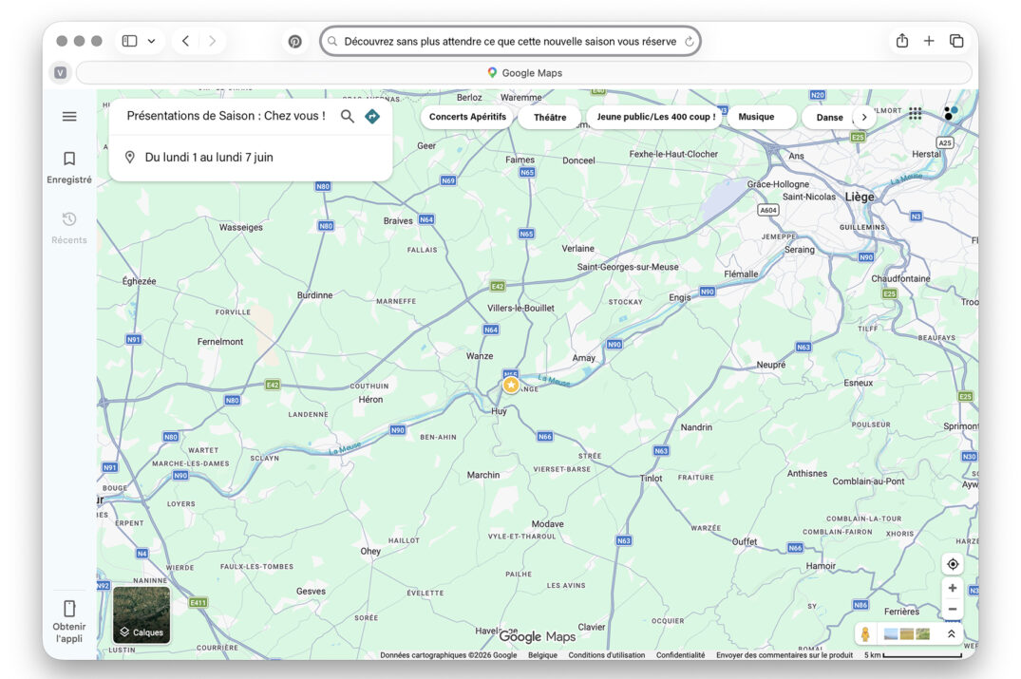The height and width of the screenshot is (679, 1021).
Task: Select the Street View pegman
Action: tap(865, 634)
